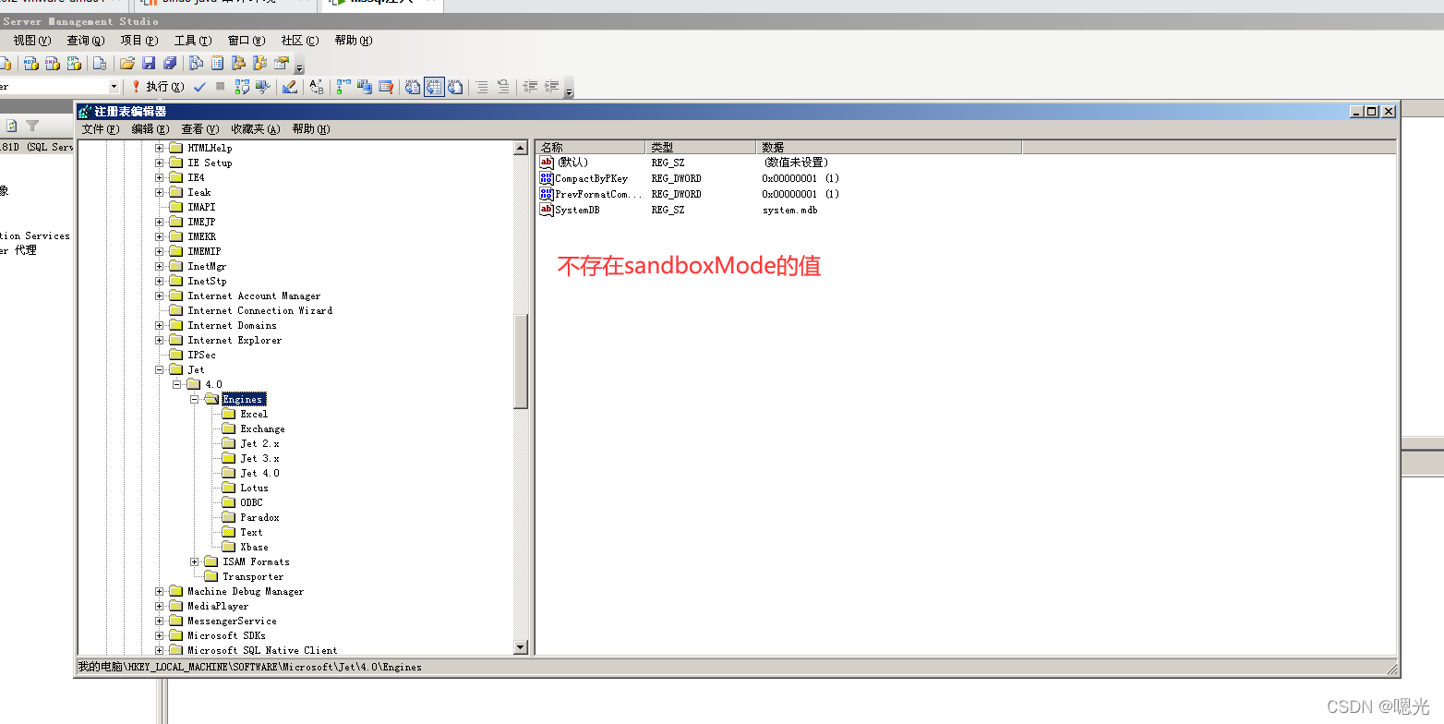Open Registry Editor 查看(V) menu

pyautogui.click(x=200, y=129)
